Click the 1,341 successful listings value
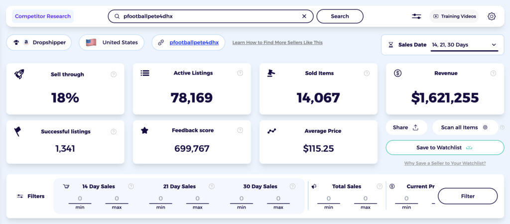 65,148
